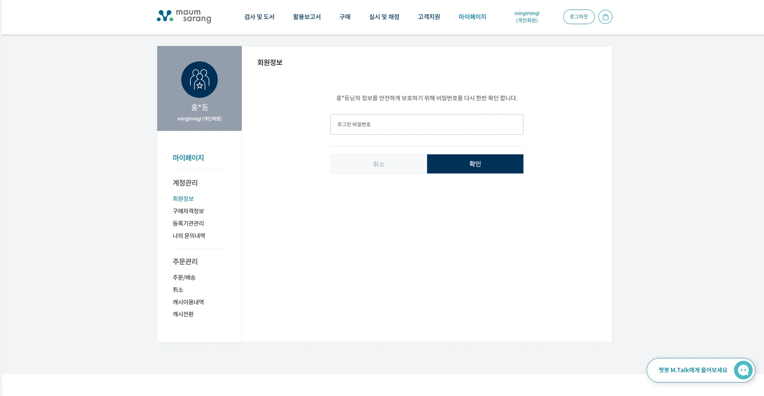Open the M.Talk chatbot bubble icon
The width and height of the screenshot is (764, 396).
pos(743,370)
